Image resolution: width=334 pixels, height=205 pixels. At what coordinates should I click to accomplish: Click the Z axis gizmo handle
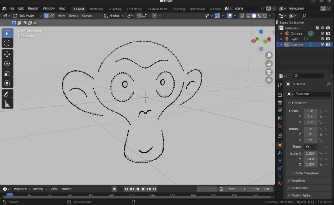pyautogui.click(x=261, y=32)
